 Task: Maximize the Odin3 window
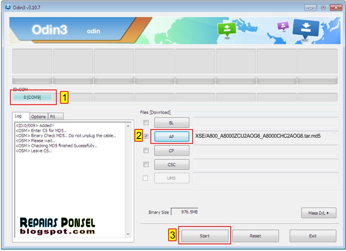(323, 8)
